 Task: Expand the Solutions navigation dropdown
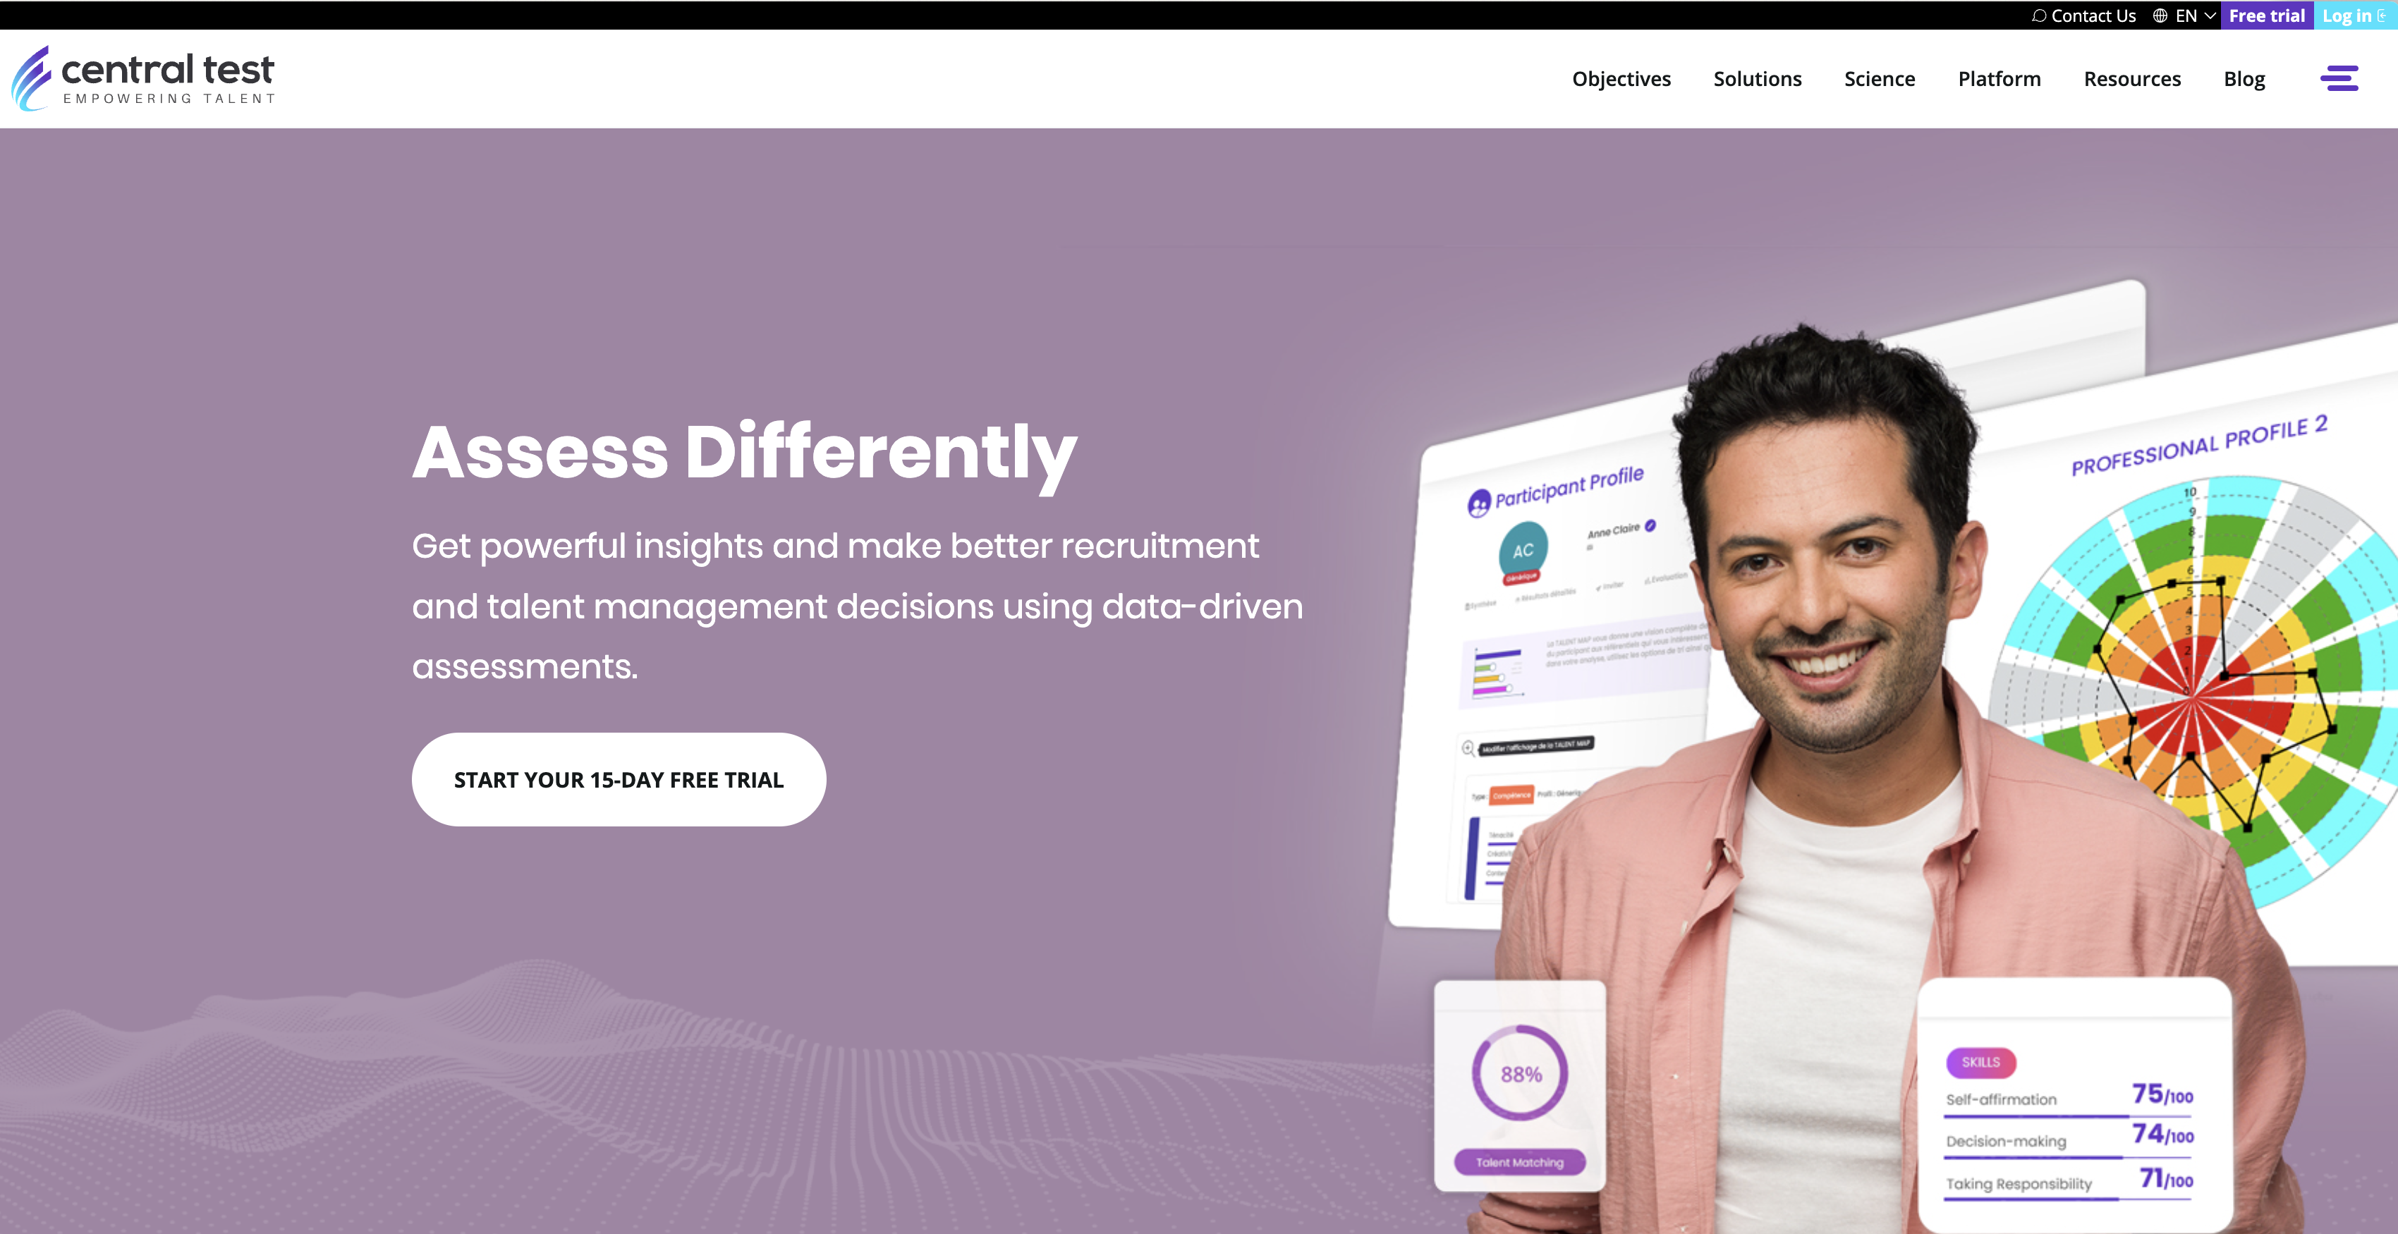1758,77
